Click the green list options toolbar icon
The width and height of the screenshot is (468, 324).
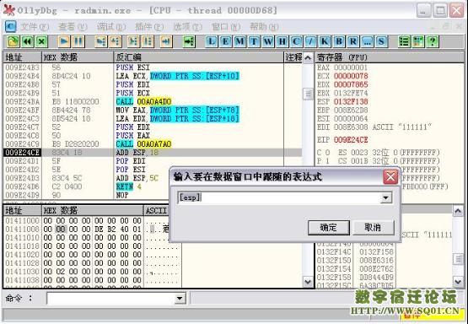[404, 41]
